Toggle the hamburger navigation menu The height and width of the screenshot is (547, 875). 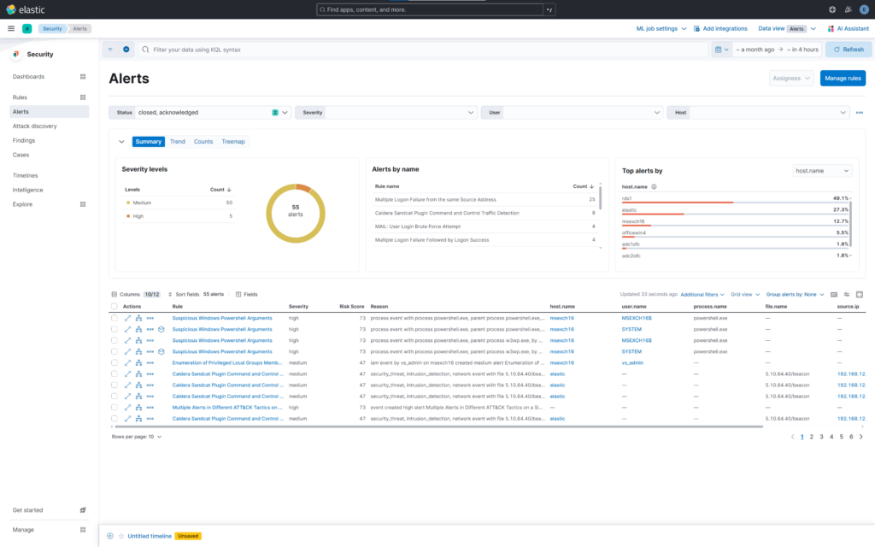11,28
